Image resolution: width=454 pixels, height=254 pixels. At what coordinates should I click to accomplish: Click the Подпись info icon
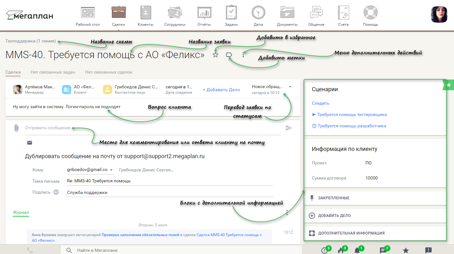coord(56,192)
